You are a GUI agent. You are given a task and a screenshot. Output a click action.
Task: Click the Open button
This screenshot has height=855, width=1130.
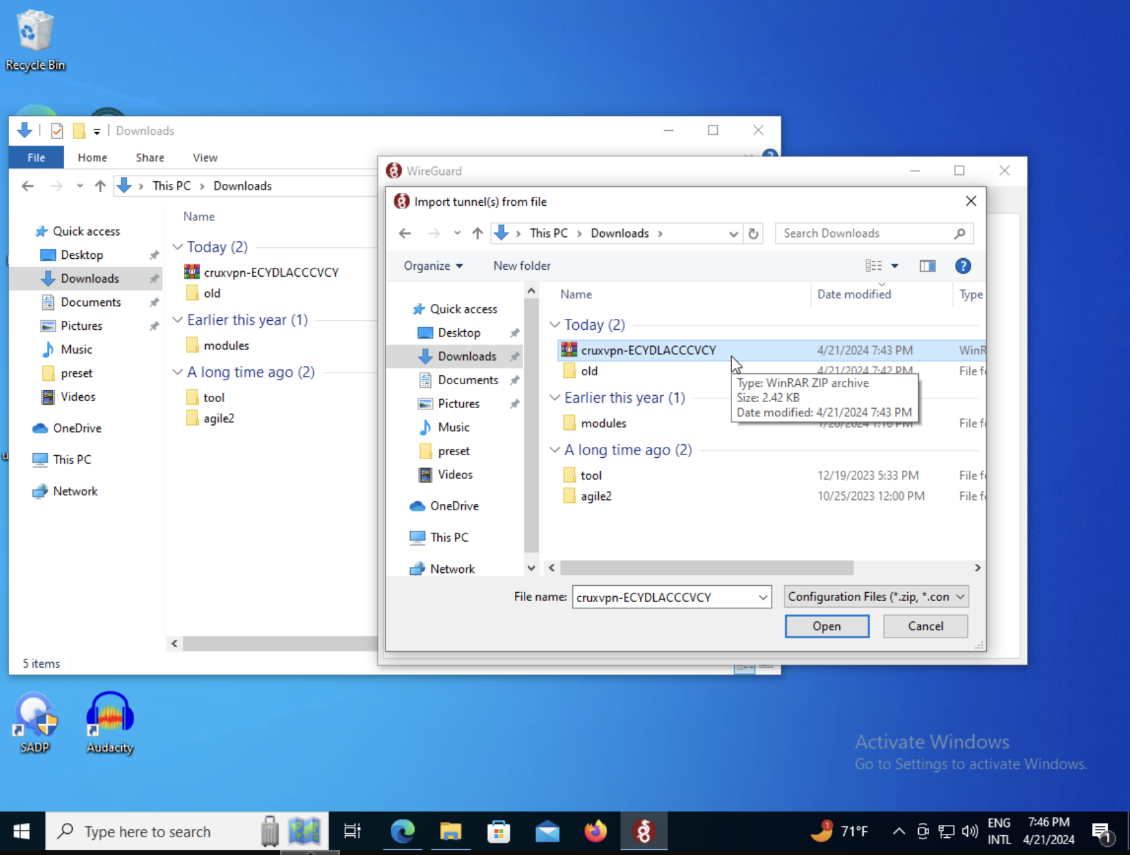pos(826,626)
